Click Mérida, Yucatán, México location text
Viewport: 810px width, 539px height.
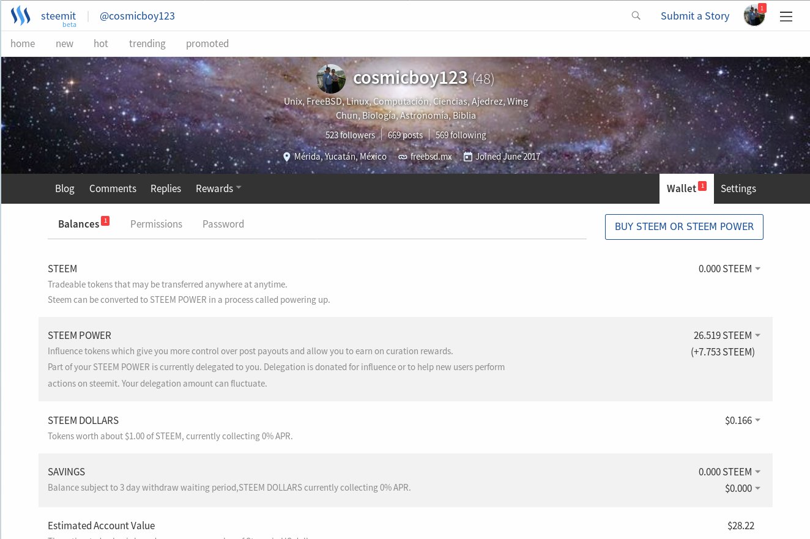[x=340, y=157]
